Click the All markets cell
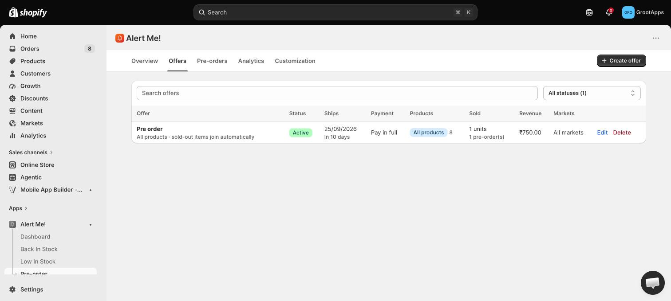The width and height of the screenshot is (671, 301). click(x=568, y=133)
